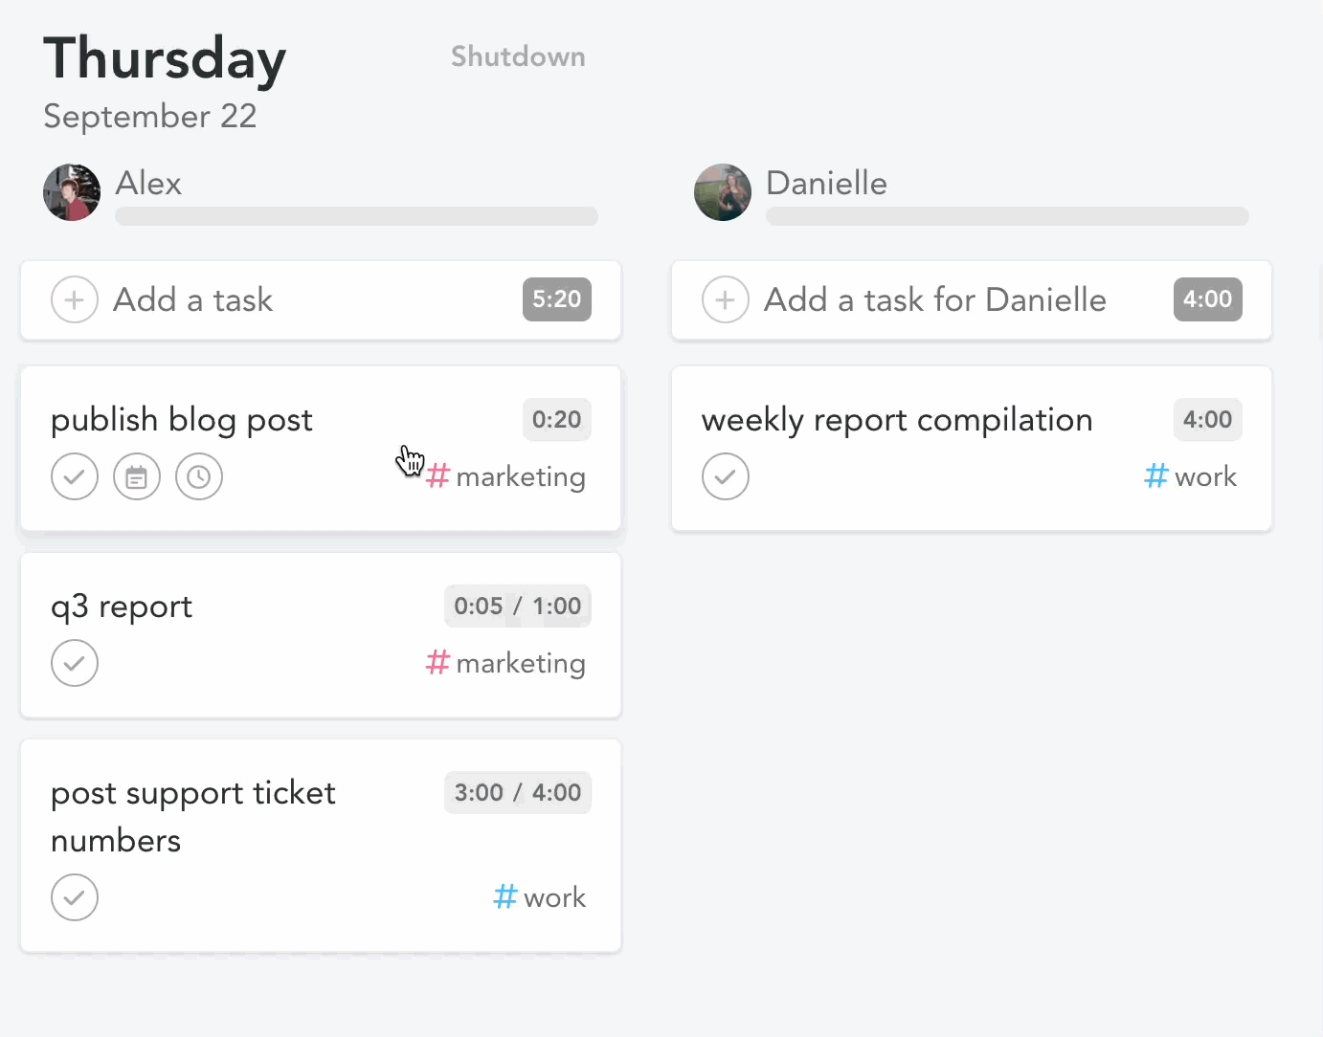1323x1037 pixels.
Task: Complete the post support ticket numbers task
Action: (75, 898)
